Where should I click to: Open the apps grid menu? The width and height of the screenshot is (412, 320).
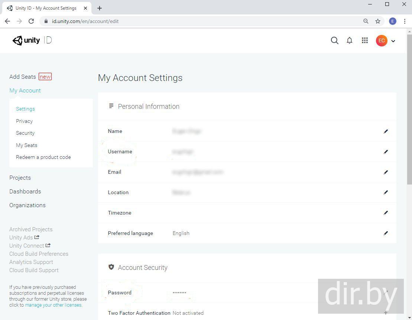[365, 40]
